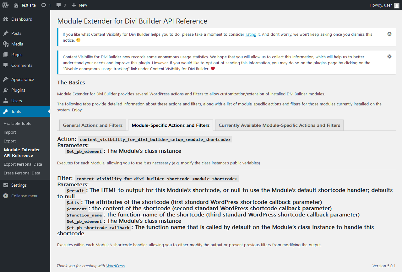Click the $atts parameter code

pyautogui.click(x=73, y=203)
